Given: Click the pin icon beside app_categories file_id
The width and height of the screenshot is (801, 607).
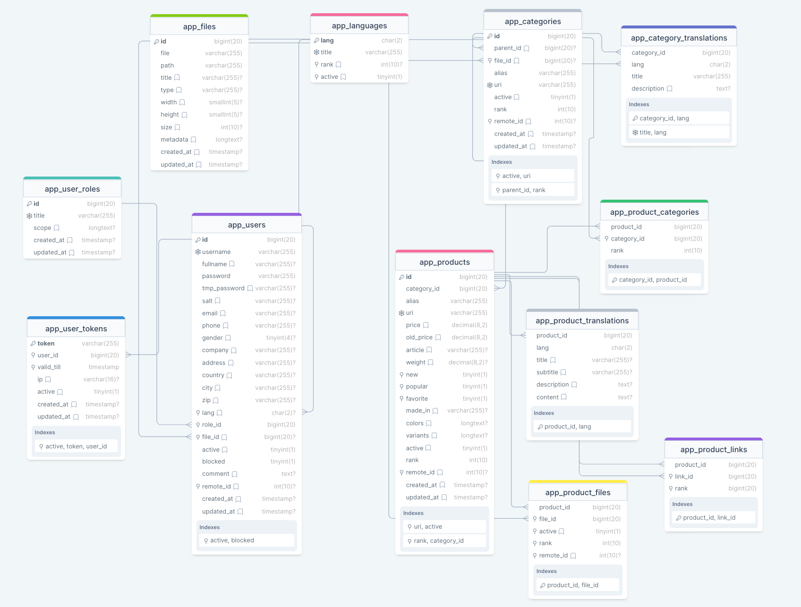Looking at the screenshot, I should [490, 61].
